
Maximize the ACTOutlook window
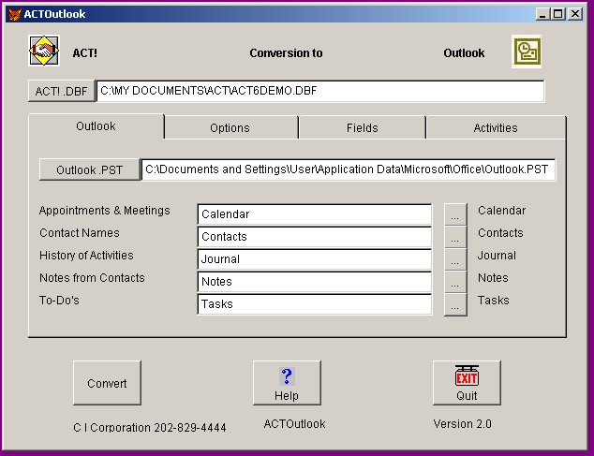click(558, 14)
